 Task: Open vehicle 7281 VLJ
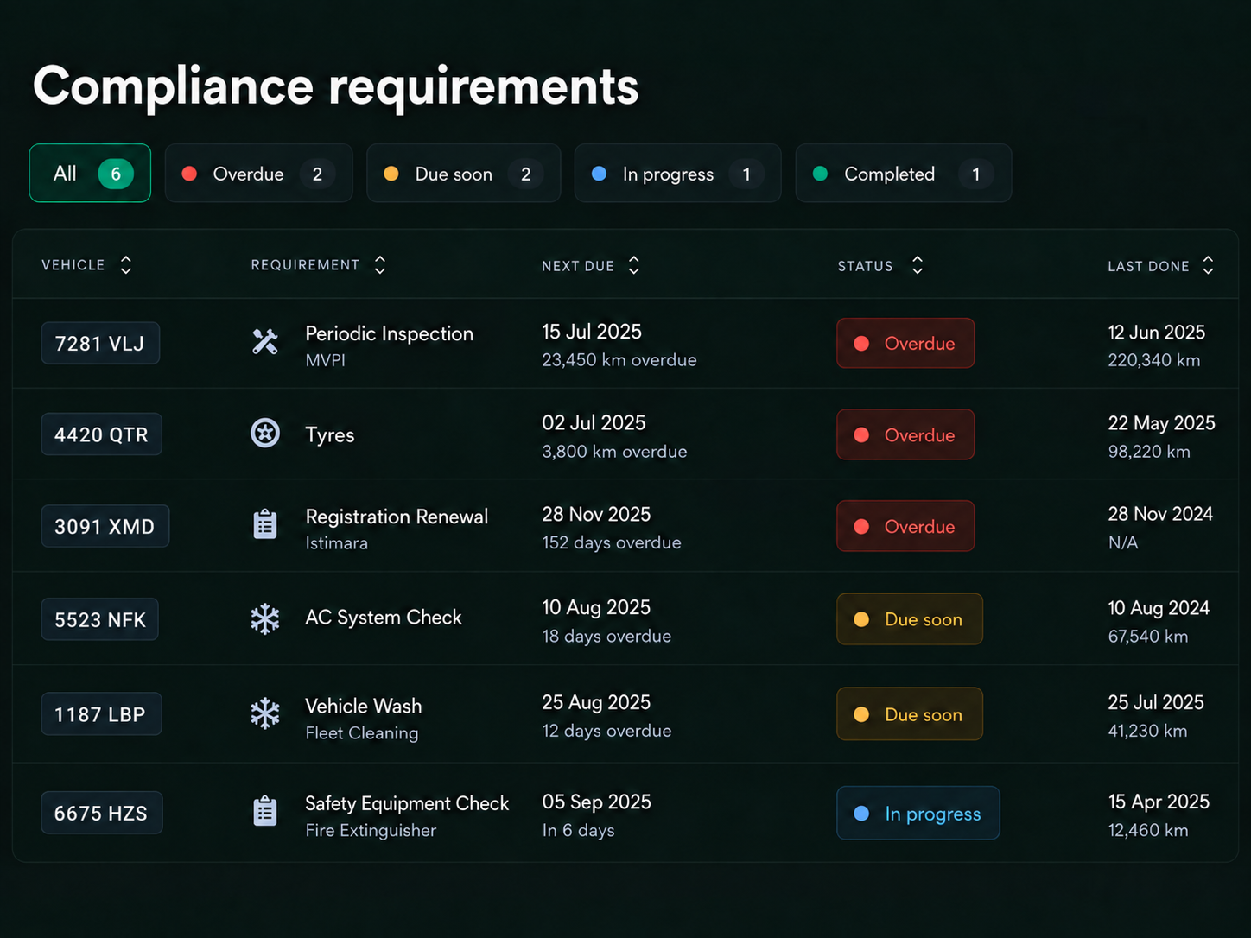tap(100, 343)
